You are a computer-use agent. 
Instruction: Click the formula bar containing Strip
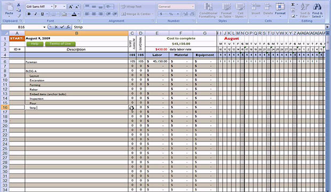pyautogui.click(x=199, y=27)
